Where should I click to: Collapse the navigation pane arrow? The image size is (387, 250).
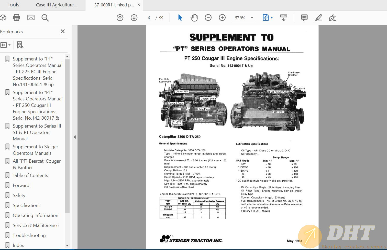[75, 137]
